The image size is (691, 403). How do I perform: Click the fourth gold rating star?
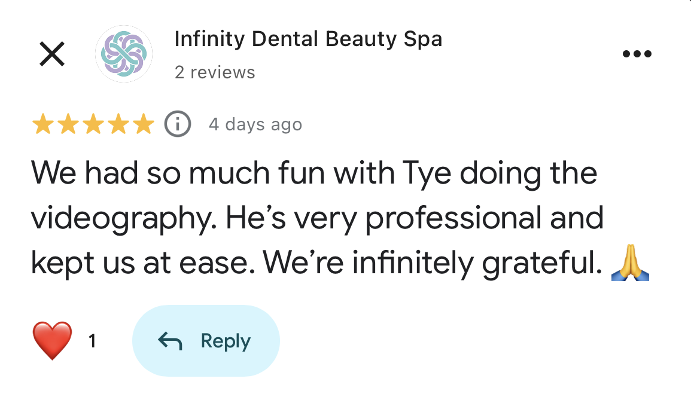coord(118,125)
